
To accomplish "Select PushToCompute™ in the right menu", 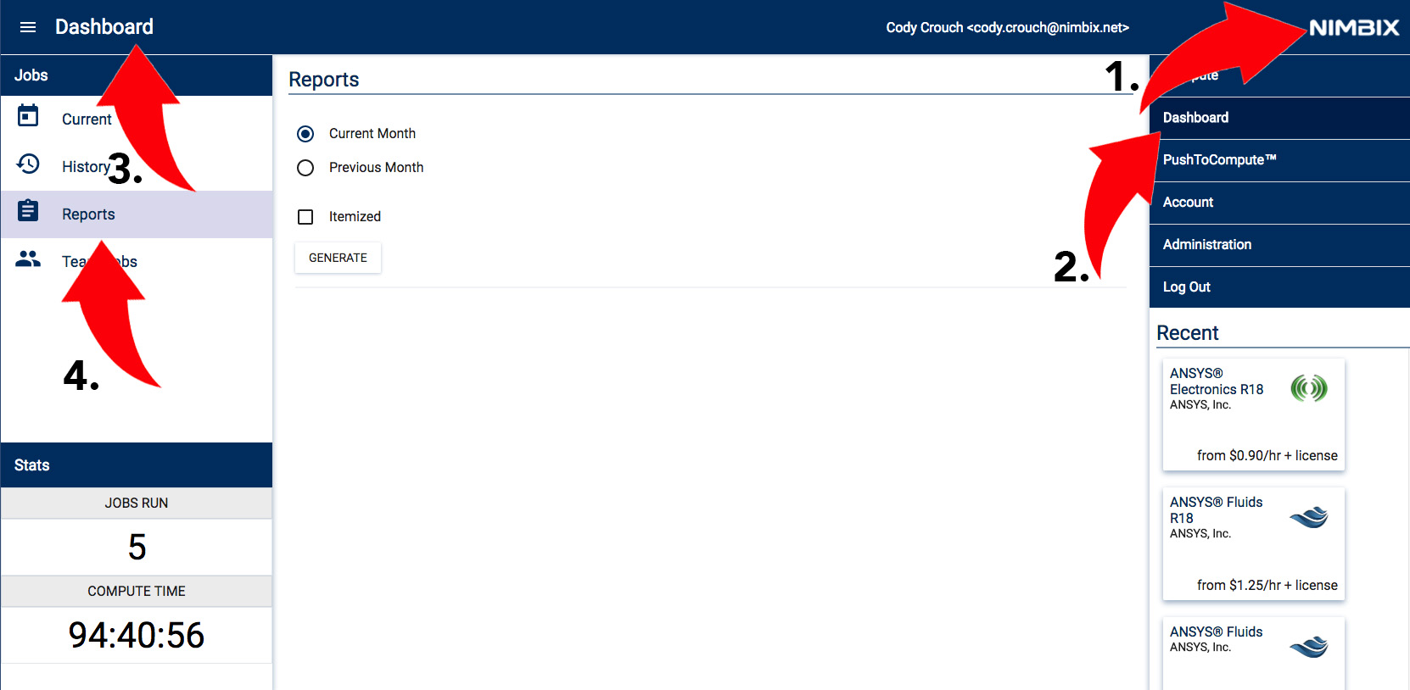I will click(x=1279, y=160).
